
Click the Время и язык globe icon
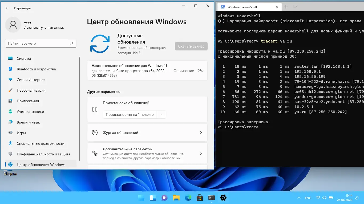pos(10,122)
